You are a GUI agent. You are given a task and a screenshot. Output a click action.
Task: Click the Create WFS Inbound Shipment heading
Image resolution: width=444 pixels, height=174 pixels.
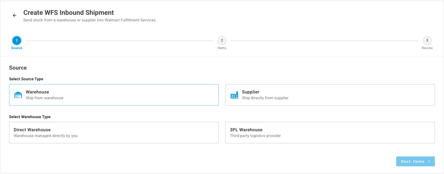click(68, 13)
